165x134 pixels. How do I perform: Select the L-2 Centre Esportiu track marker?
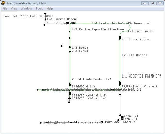pos(70,32)
